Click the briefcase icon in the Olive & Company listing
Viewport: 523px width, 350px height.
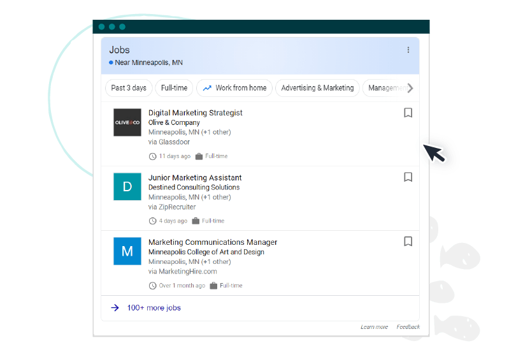coord(199,156)
